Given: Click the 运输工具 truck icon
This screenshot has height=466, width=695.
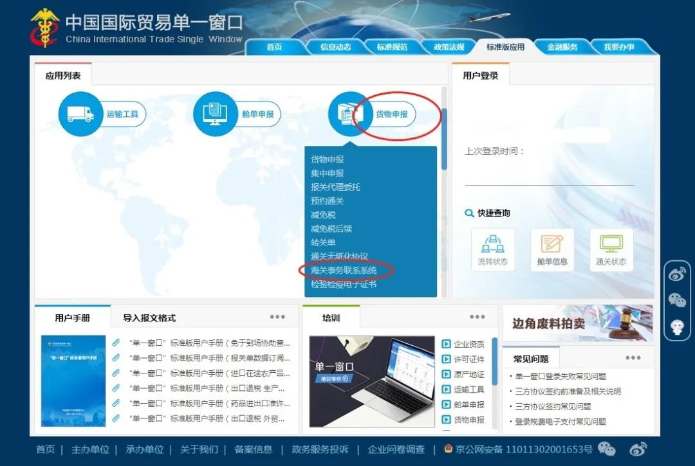Looking at the screenshot, I should [x=80, y=114].
